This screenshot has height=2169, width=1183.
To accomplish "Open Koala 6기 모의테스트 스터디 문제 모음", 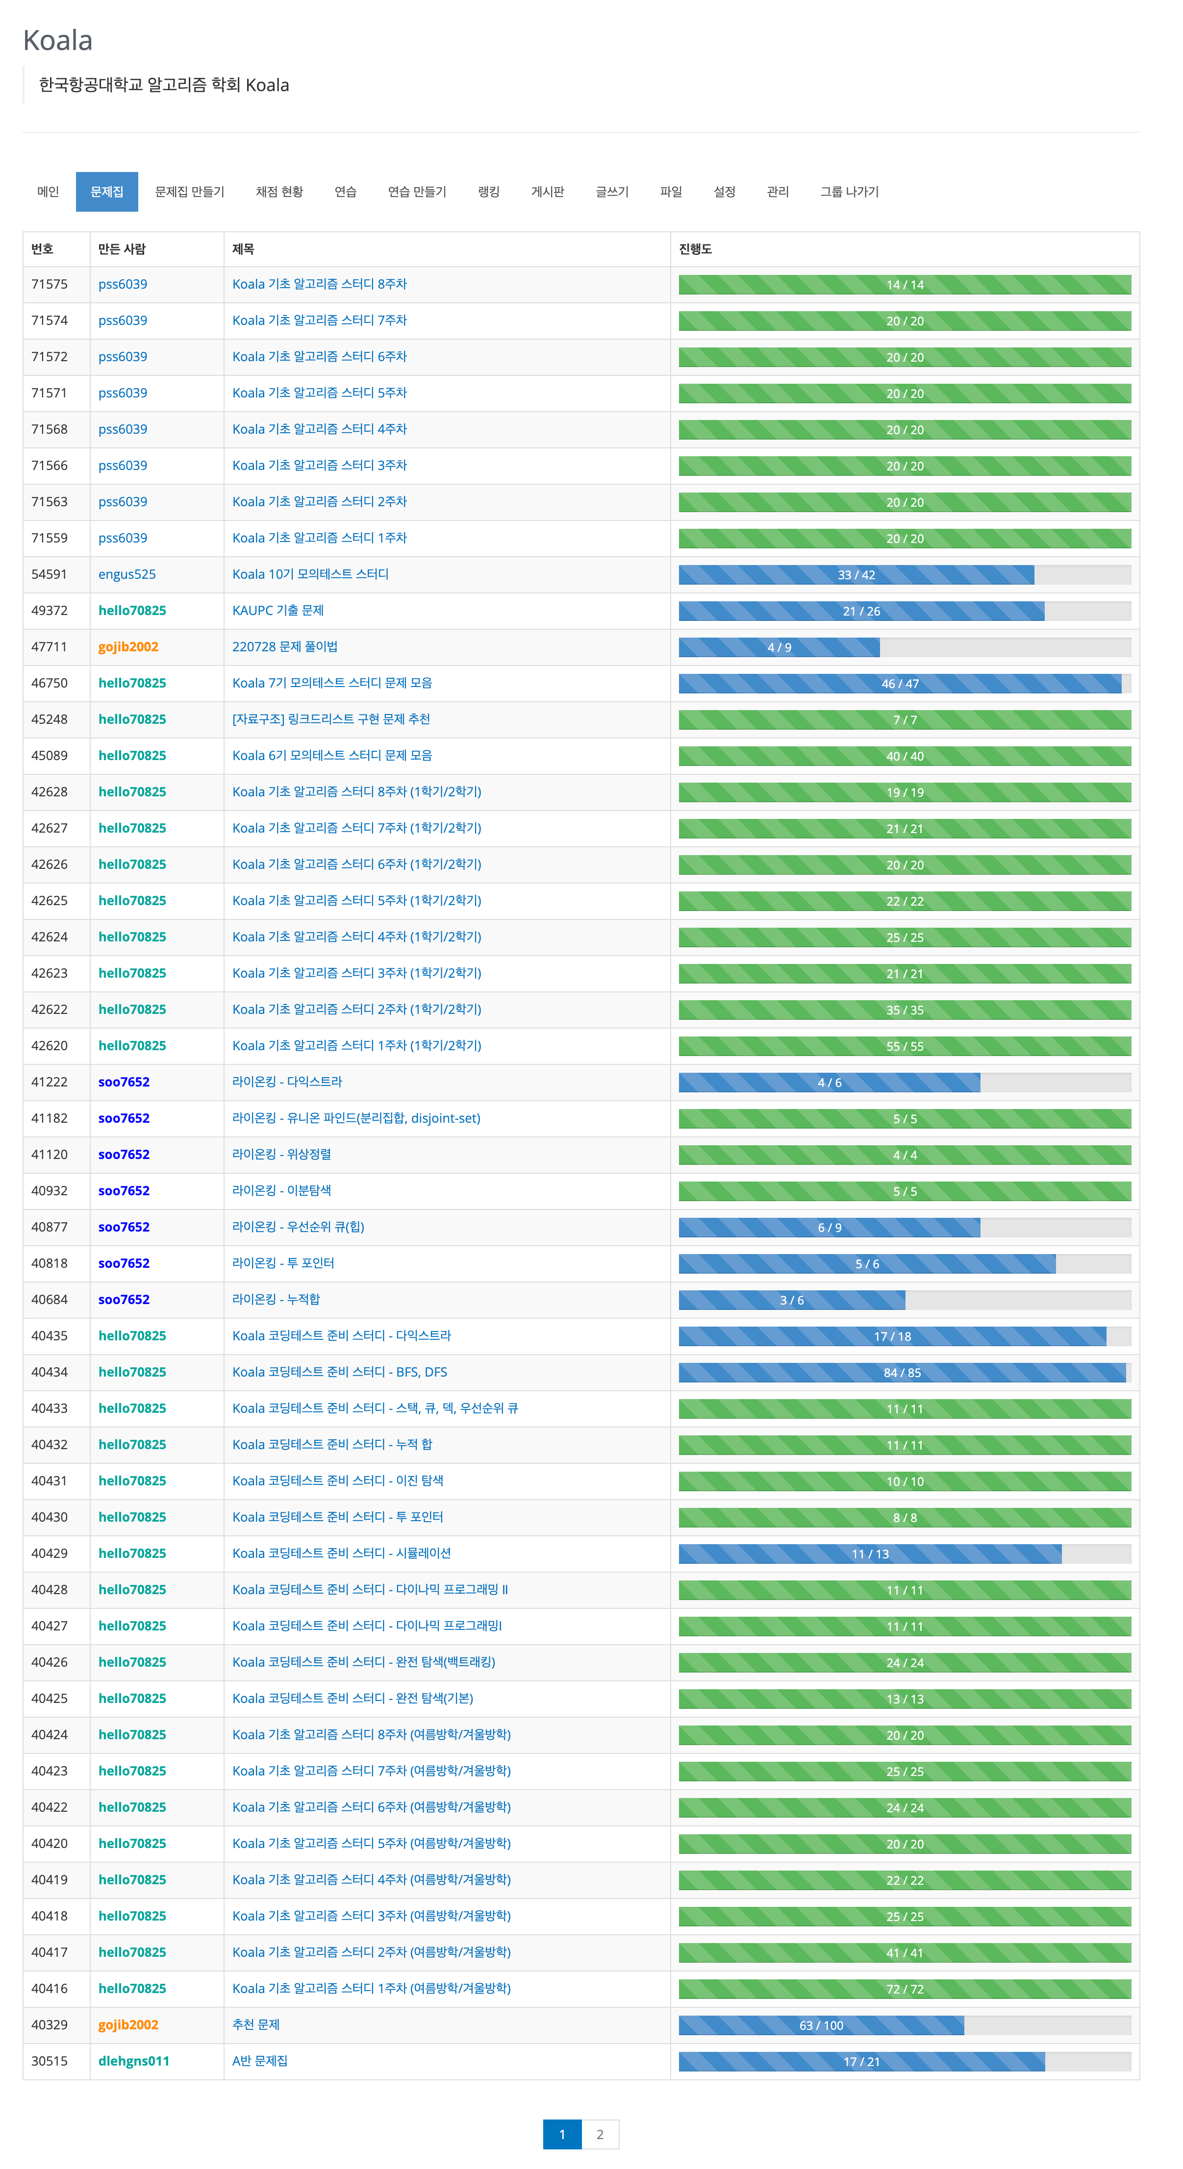I will (x=332, y=755).
